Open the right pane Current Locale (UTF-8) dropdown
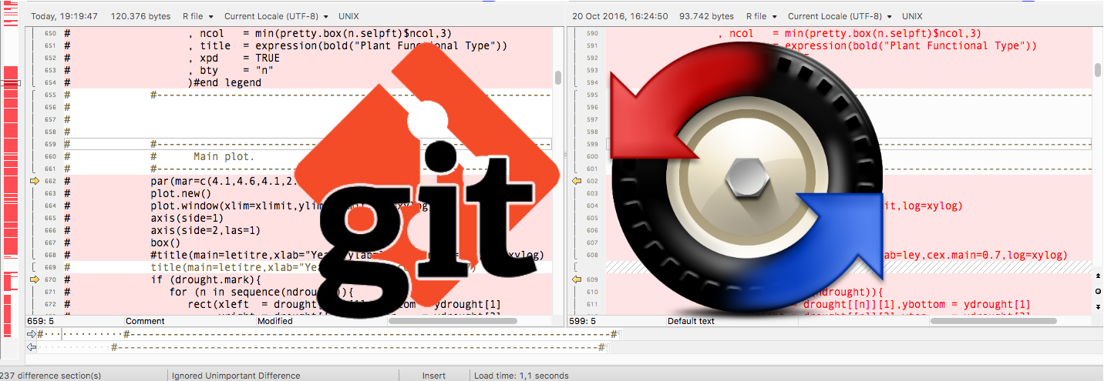1104x381 pixels. (x=840, y=16)
